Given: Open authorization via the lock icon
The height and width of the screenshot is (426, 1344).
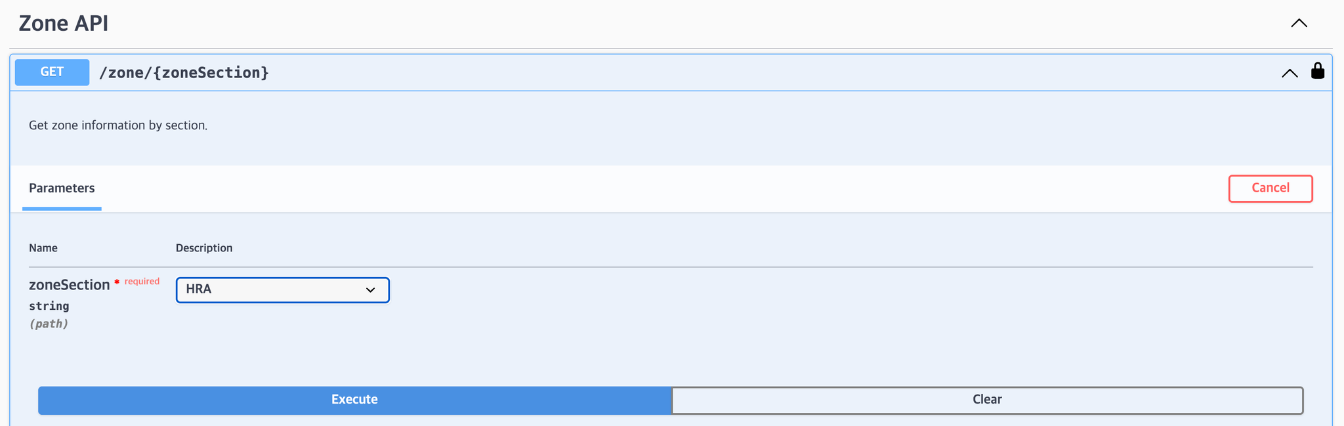Looking at the screenshot, I should (x=1317, y=70).
